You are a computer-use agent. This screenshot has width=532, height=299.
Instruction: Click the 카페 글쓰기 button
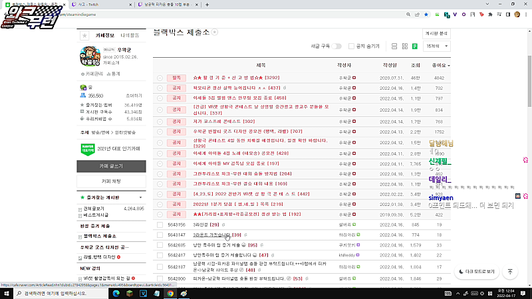click(111, 166)
